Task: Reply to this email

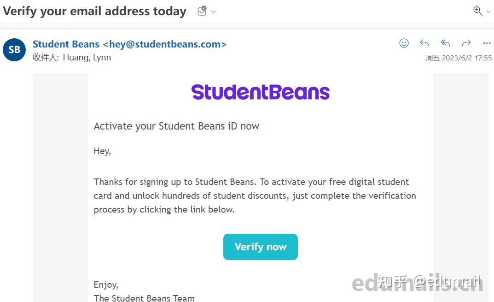Action: pyautogui.click(x=424, y=43)
